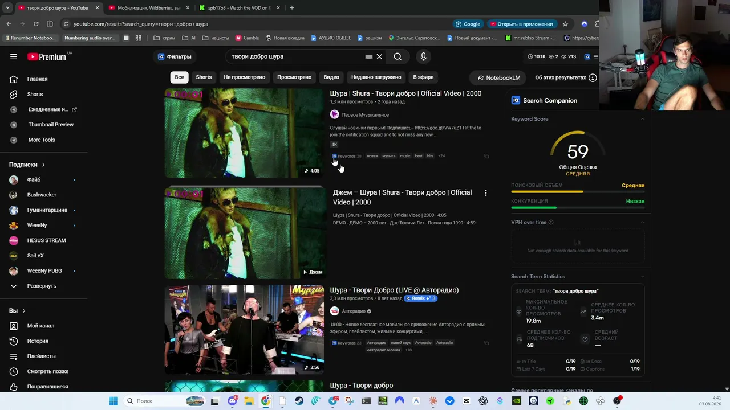The image size is (730, 410).
Task: Collapse the Search Term Statistics section
Action: [642, 277]
